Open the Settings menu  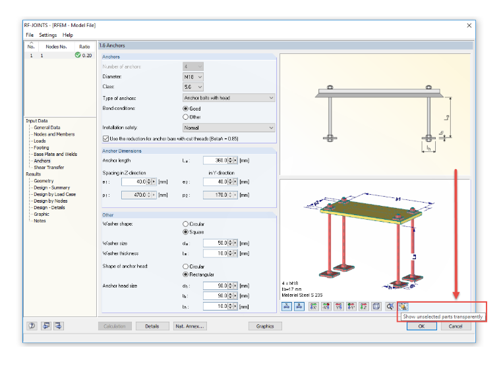tap(48, 35)
